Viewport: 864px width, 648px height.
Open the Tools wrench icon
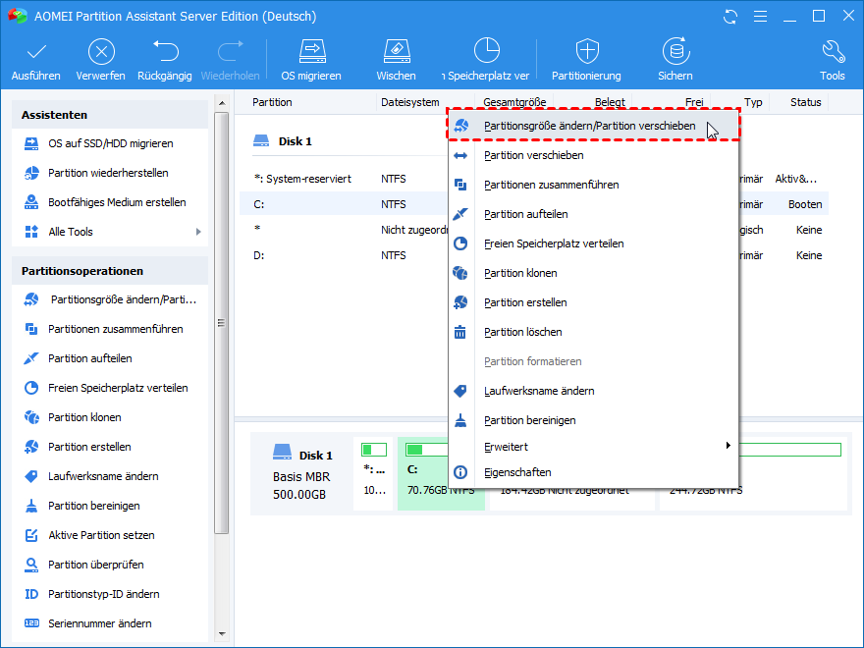(833, 52)
